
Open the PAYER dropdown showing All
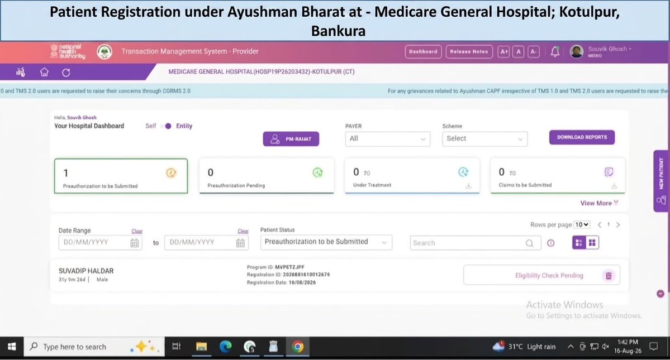point(388,138)
